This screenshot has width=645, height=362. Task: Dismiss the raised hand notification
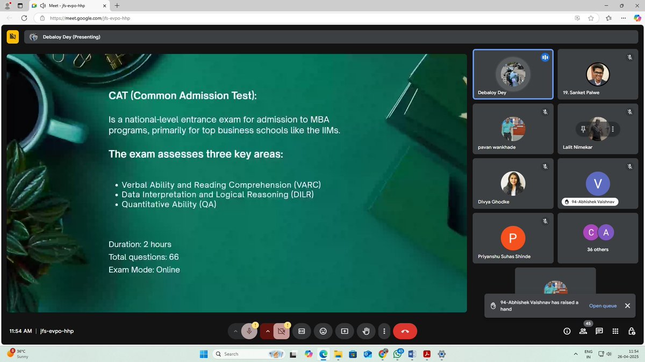pyautogui.click(x=627, y=306)
